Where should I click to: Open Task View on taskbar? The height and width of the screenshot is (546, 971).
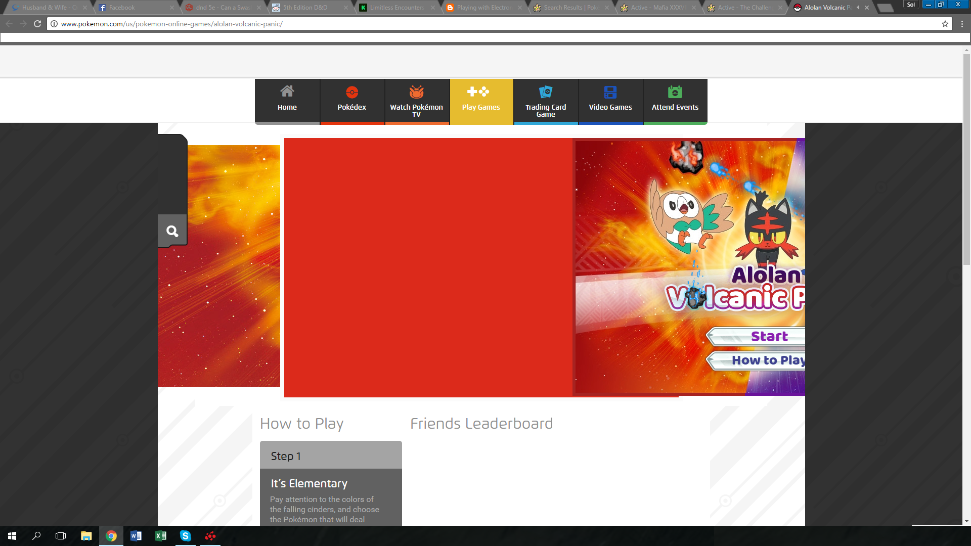click(x=61, y=536)
